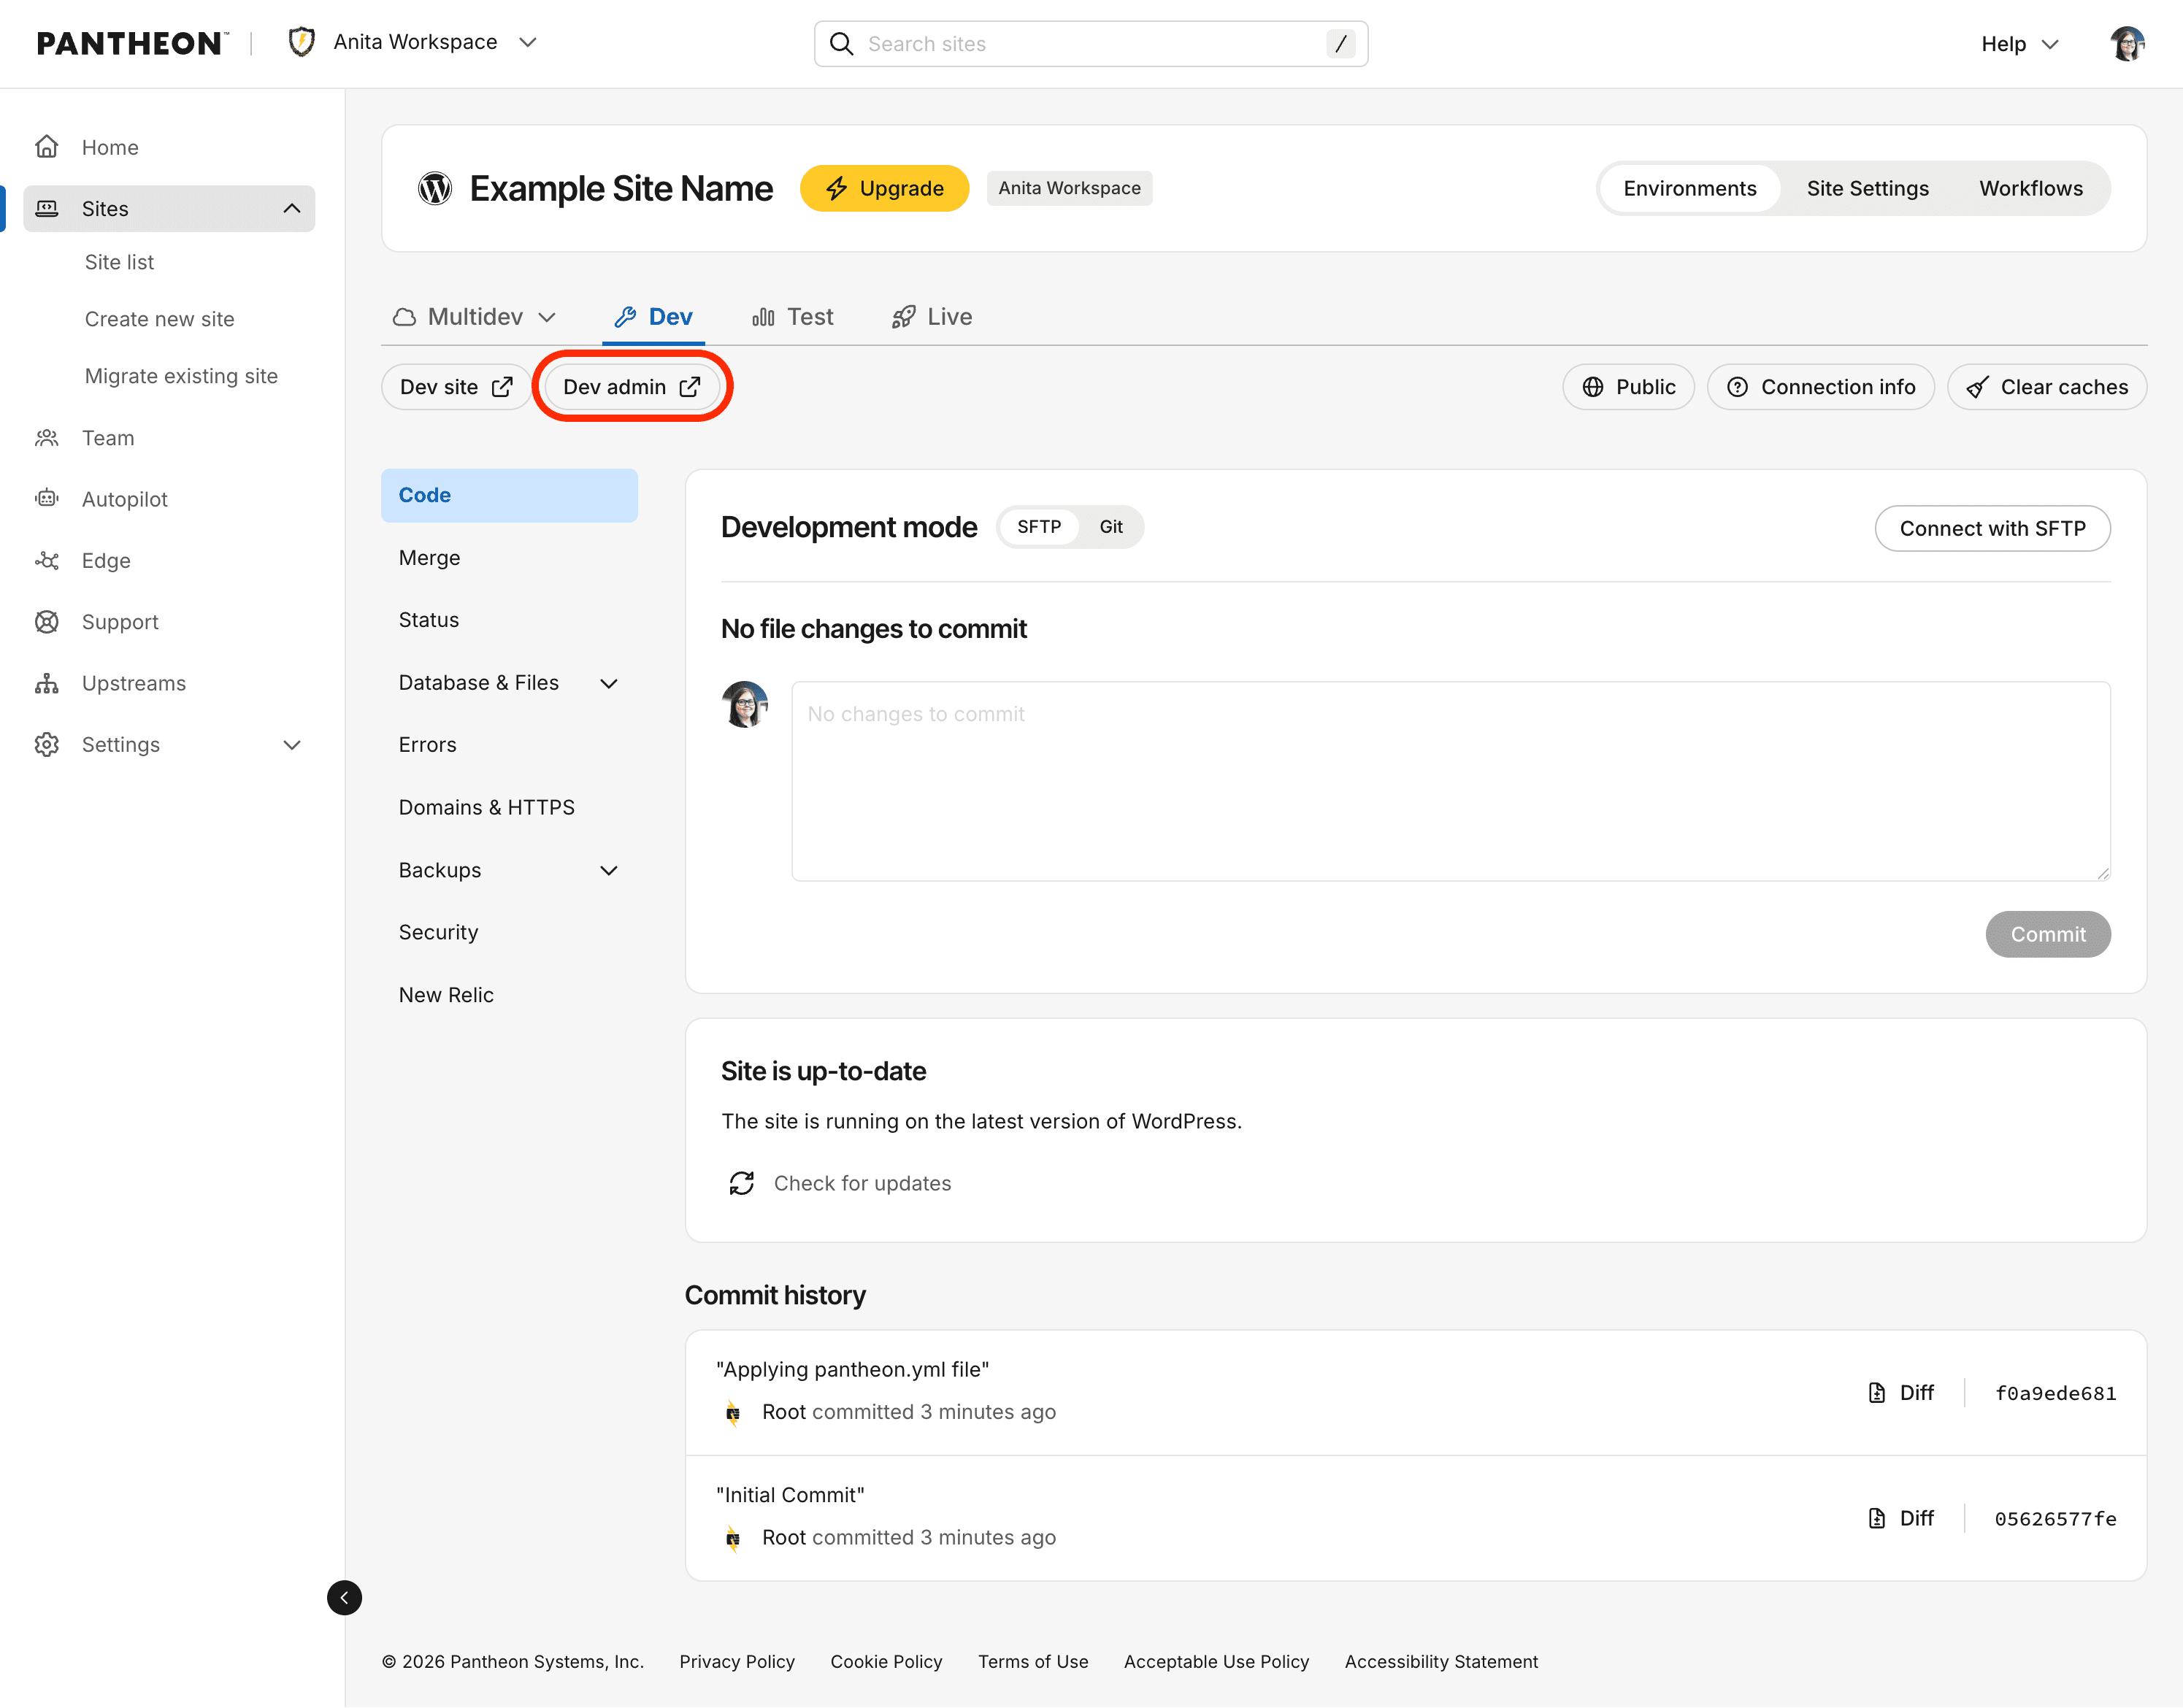
Task: Open the Site Settings tab
Action: click(x=1867, y=188)
